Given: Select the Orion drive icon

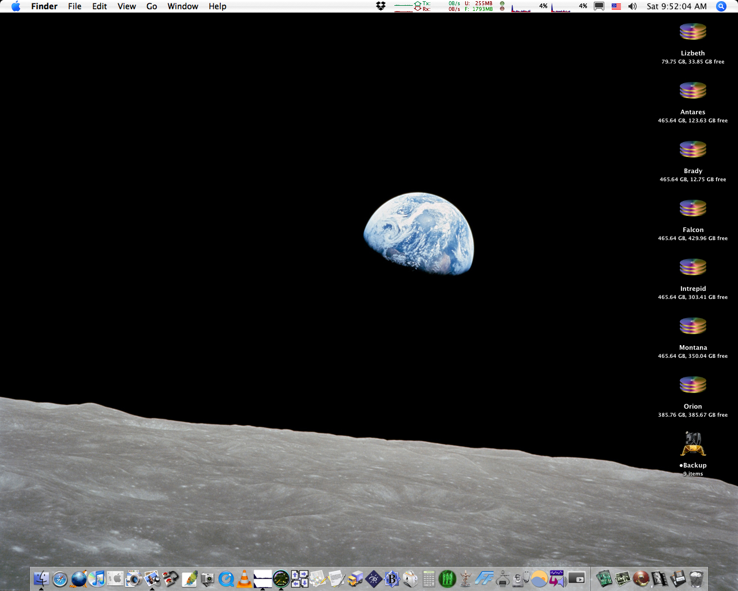Looking at the screenshot, I should pyautogui.click(x=693, y=385).
